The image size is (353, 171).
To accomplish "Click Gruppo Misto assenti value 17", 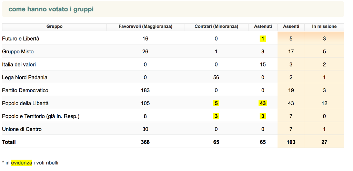I will 291,52.
